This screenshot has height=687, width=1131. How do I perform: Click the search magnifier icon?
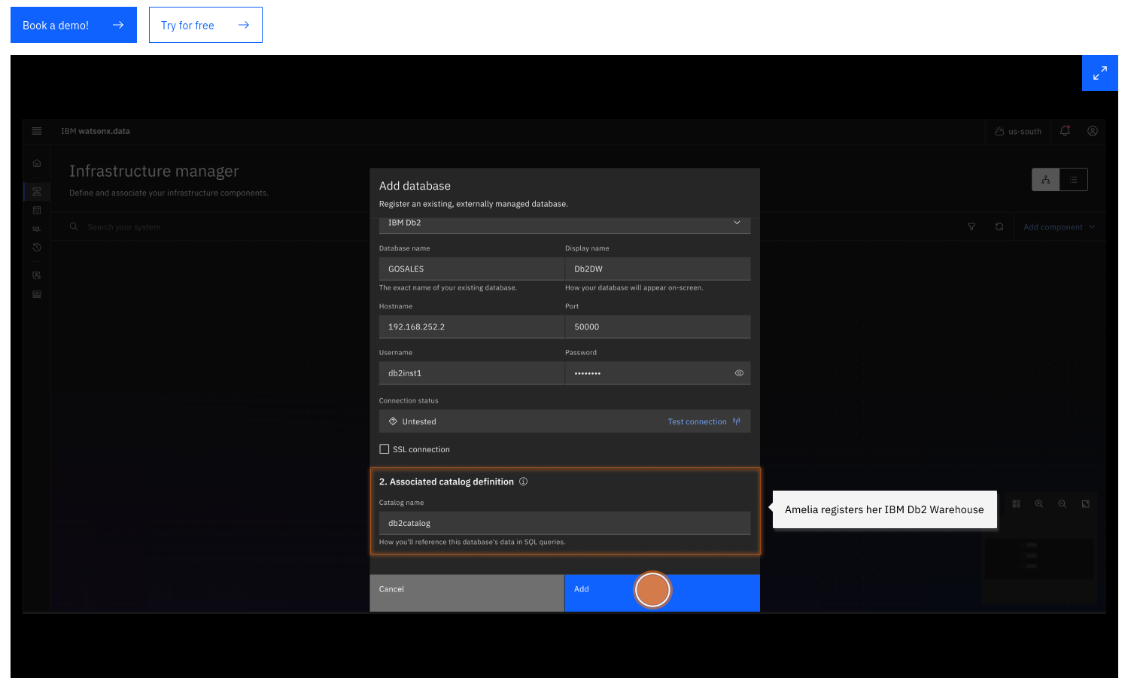74,226
